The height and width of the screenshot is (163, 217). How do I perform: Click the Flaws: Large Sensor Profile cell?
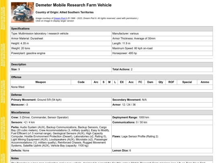coord(162,136)
